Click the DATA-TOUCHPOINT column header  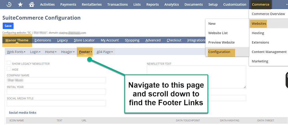coord(188,120)
